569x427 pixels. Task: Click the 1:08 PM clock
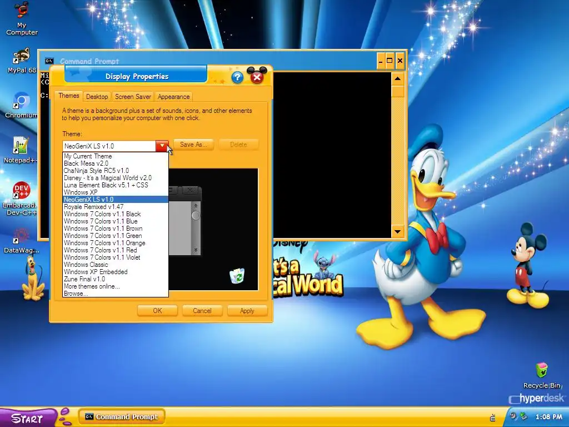click(x=548, y=417)
